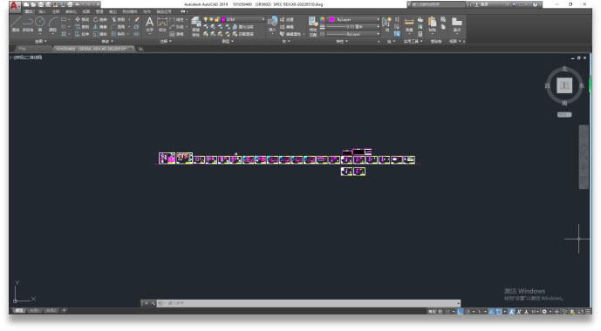Toggle workspace switching gear in status bar

[544, 312]
